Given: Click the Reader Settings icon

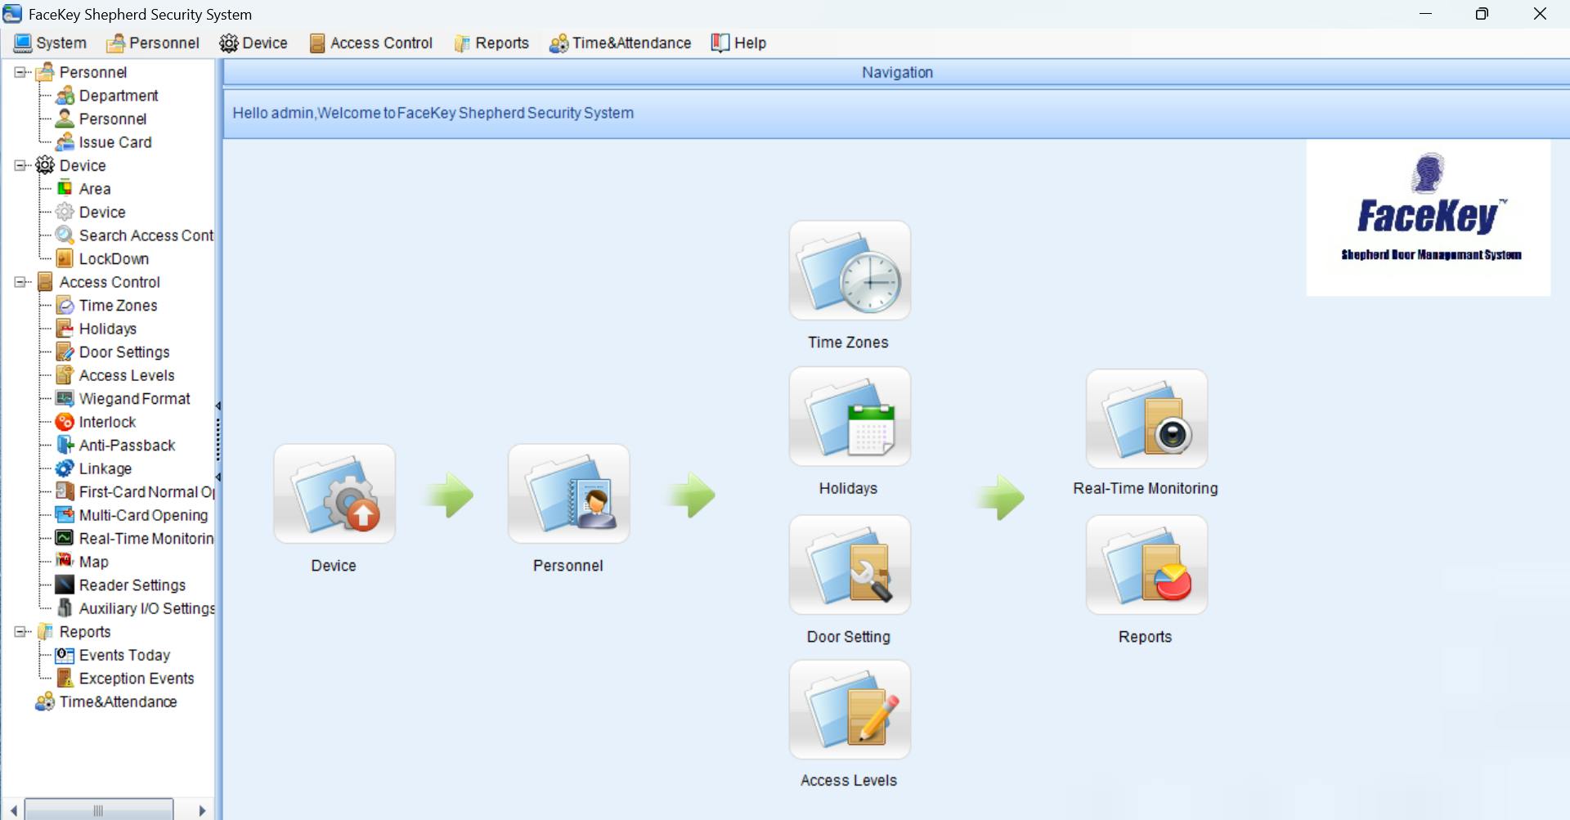Looking at the screenshot, I should coord(65,585).
